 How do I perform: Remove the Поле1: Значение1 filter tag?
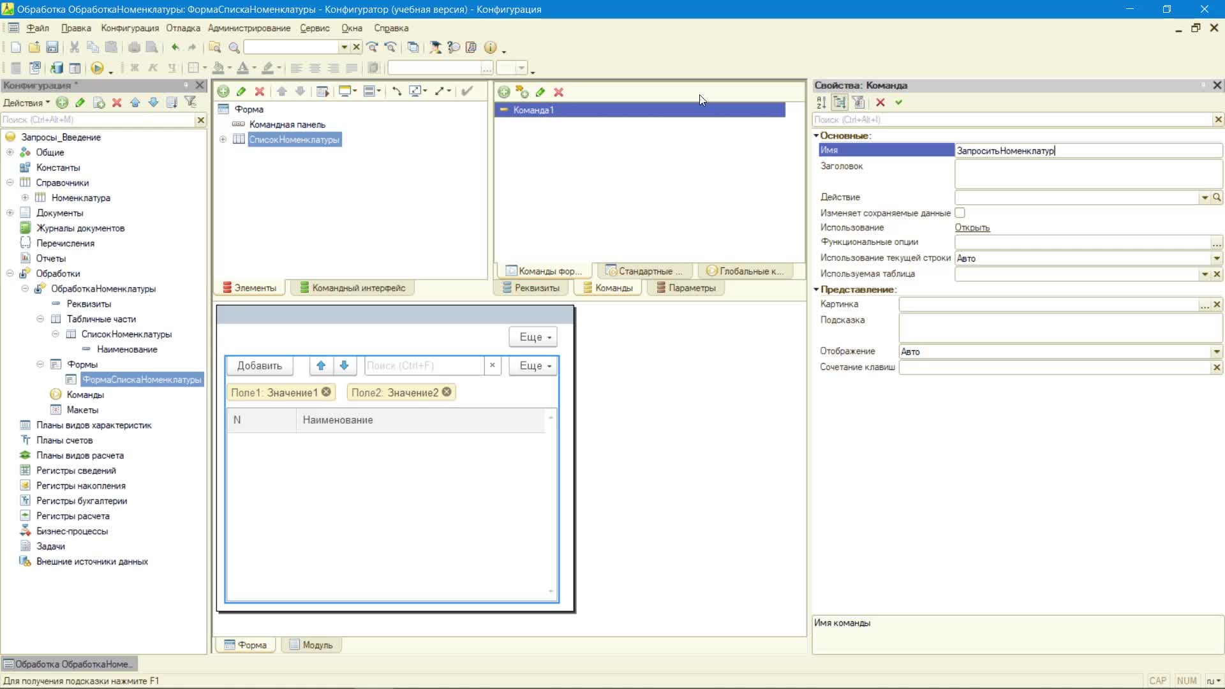[326, 392]
